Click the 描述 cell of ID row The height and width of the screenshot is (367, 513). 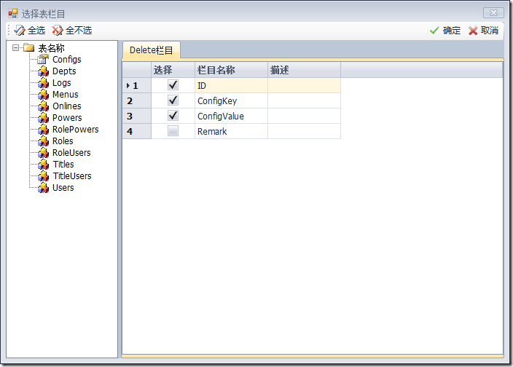tap(305, 85)
